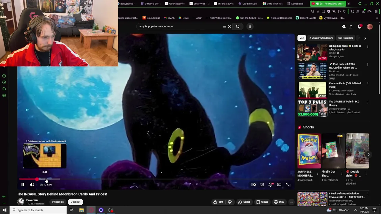This screenshot has height=214, width=381.
Task: Open File Explorer from the taskbar
Action: pyautogui.click(x=81, y=210)
